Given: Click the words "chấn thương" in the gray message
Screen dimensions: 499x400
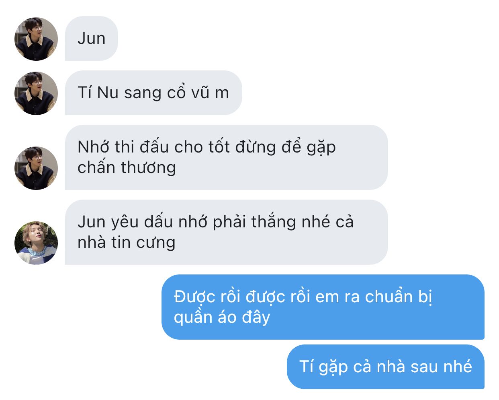Looking at the screenshot, I should (127, 168).
